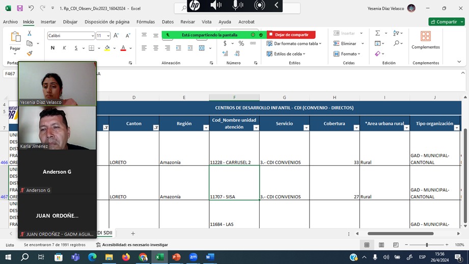469x264 pixels.
Task: Click the AutoSum sigma icon
Action: tap(378, 33)
